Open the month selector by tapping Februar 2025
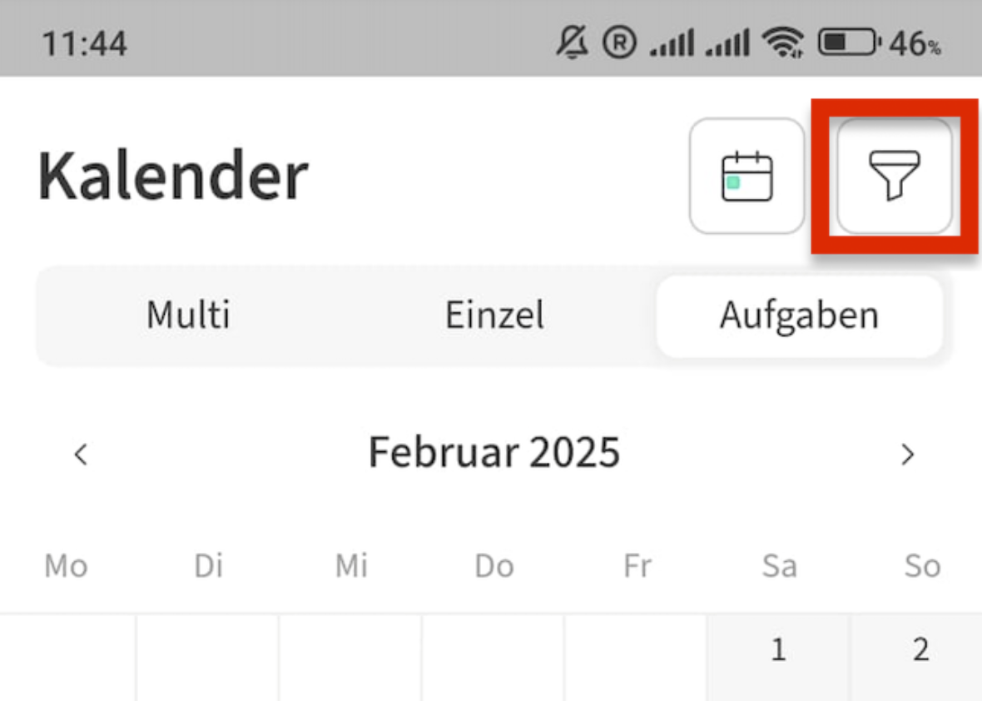The image size is (982, 701). pyautogui.click(x=494, y=452)
